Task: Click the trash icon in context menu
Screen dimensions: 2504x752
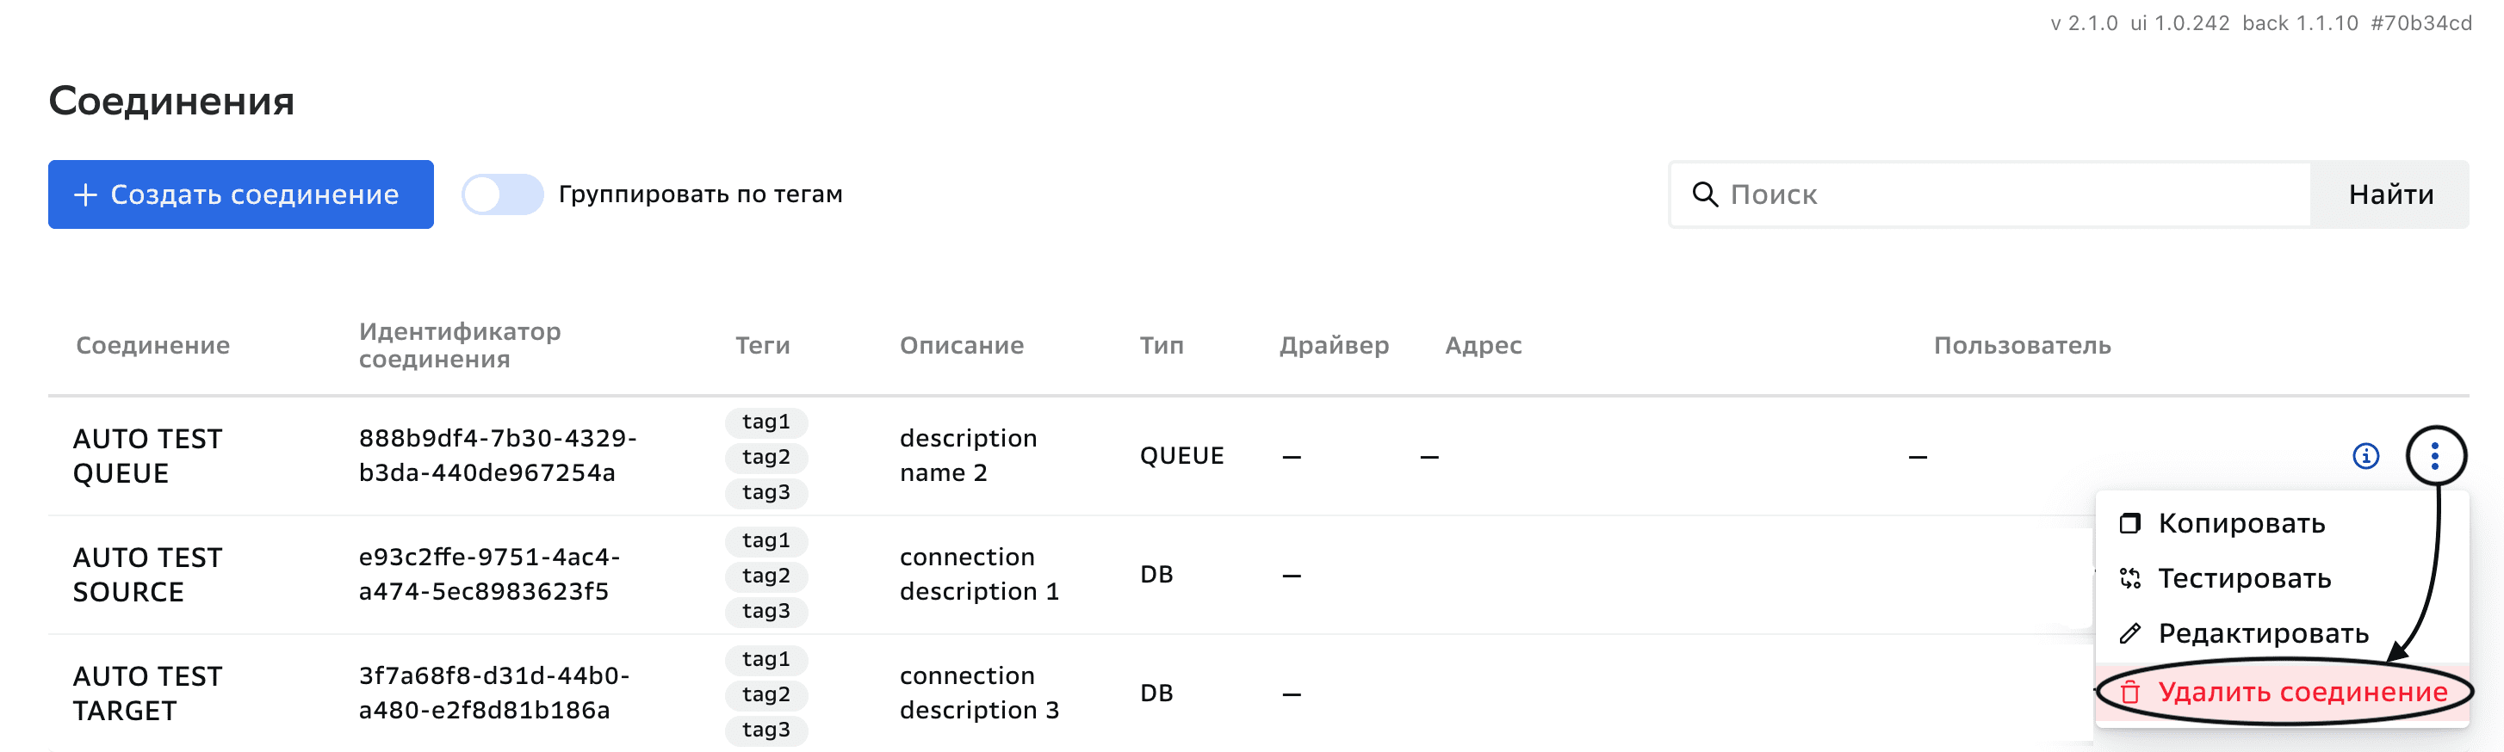Action: tap(2129, 692)
